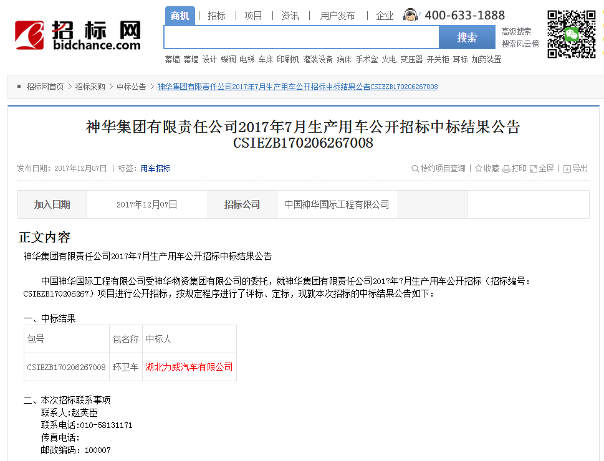Click the 招标网 bidchance.com logo
Screen dimensions: 604x461
(77, 36)
